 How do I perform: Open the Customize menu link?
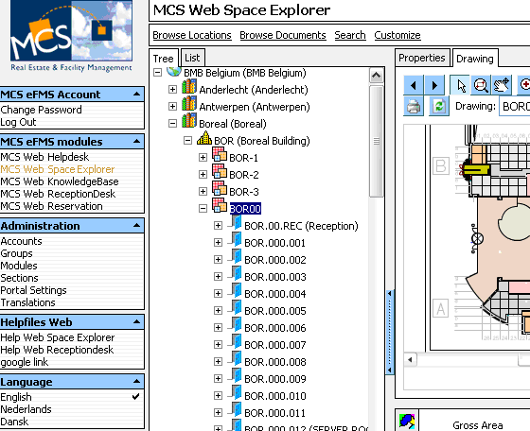pos(397,35)
